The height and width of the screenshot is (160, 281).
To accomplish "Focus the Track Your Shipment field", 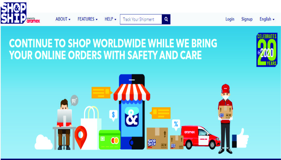I will click(141, 19).
